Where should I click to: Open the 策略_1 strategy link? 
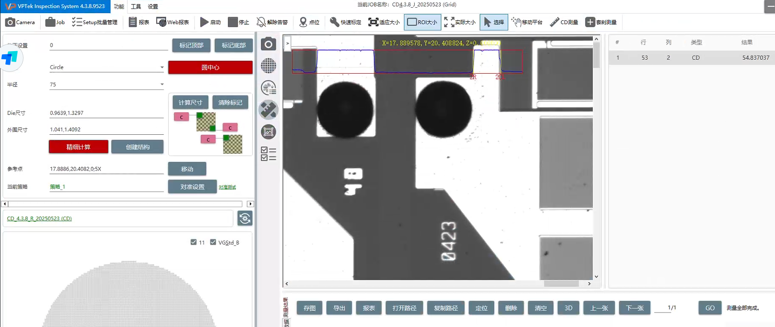(57, 187)
